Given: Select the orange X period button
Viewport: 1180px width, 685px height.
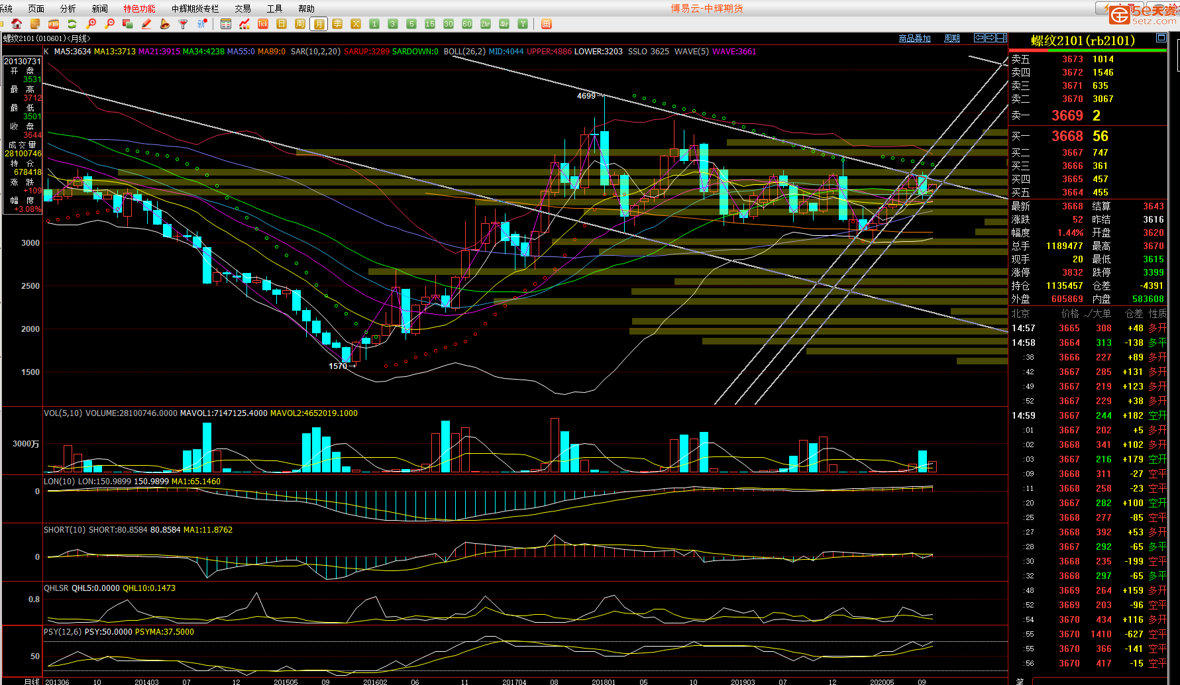Looking at the screenshot, I should coord(356,24).
